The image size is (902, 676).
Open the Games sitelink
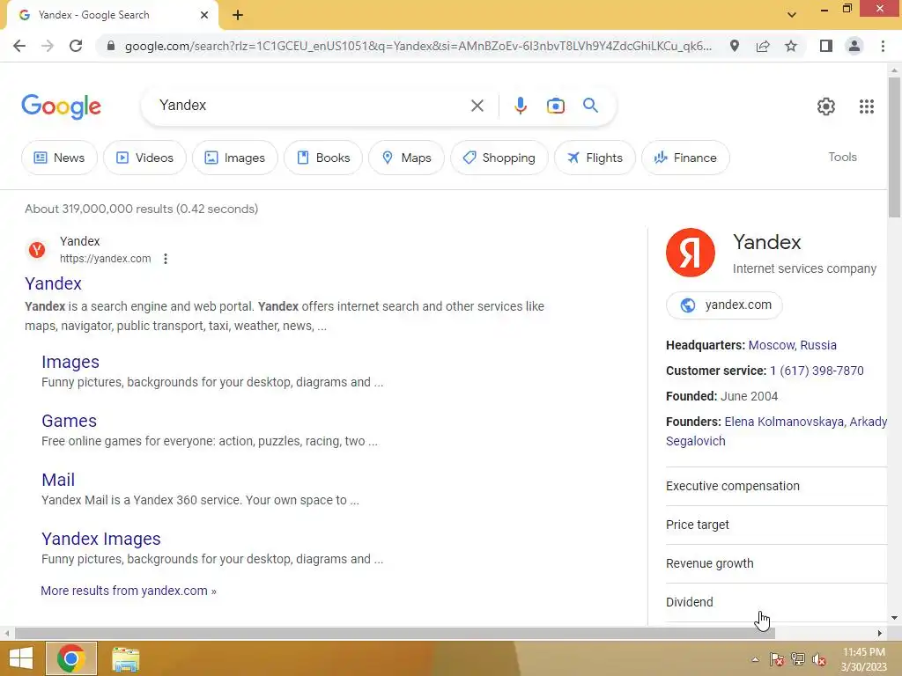tap(69, 421)
